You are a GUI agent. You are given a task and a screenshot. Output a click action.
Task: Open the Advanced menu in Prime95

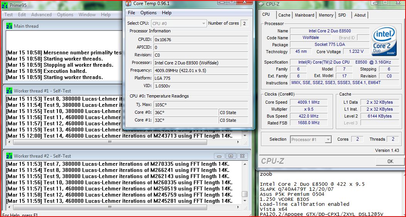(41, 15)
